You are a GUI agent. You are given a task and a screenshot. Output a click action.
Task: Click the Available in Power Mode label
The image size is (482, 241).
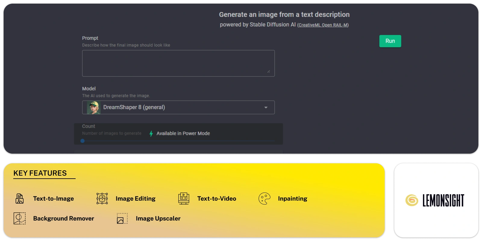click(183, 133)
